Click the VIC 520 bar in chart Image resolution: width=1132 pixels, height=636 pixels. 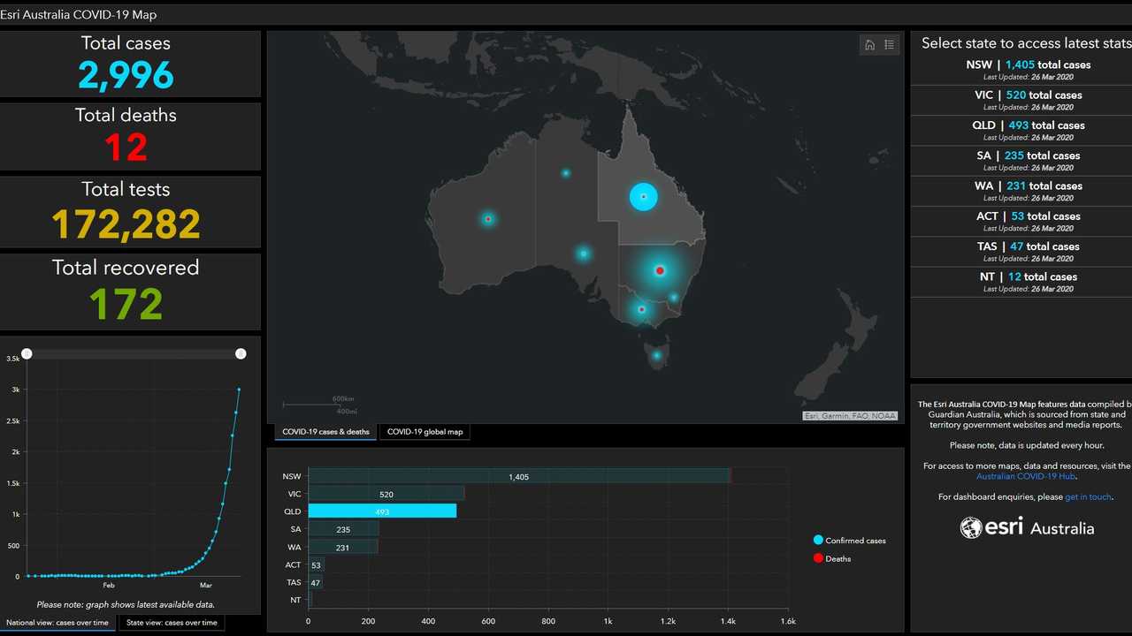coord(386,494)
